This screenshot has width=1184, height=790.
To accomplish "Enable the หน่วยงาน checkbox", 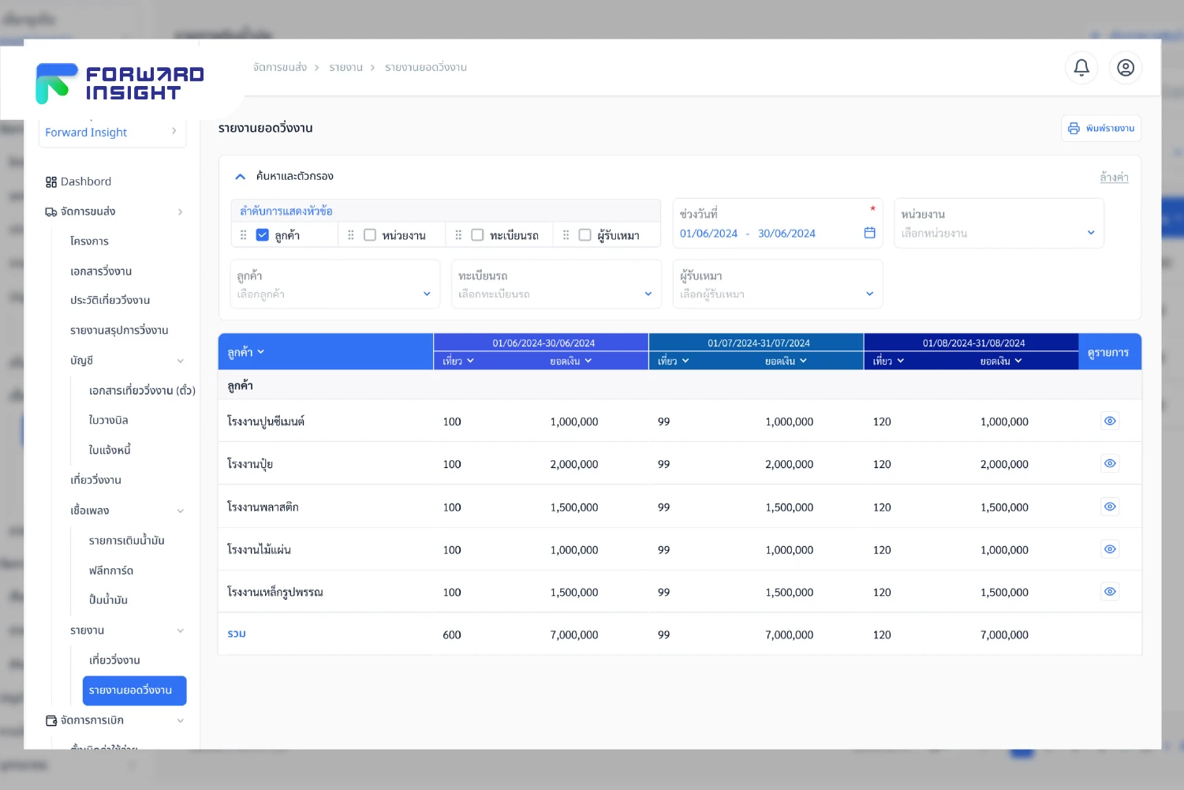I will (x=370, y=235).
